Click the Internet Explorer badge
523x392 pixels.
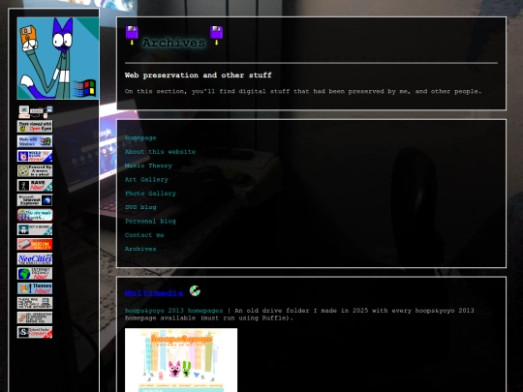pos(35,200)
